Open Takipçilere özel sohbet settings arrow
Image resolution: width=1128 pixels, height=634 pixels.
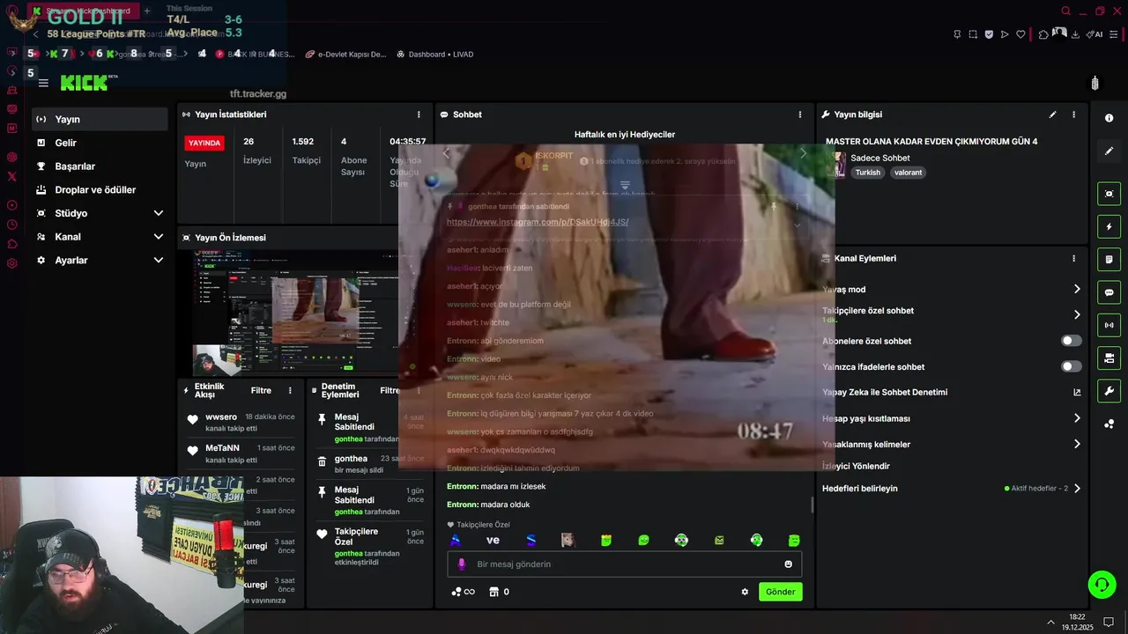(1077, 314)
